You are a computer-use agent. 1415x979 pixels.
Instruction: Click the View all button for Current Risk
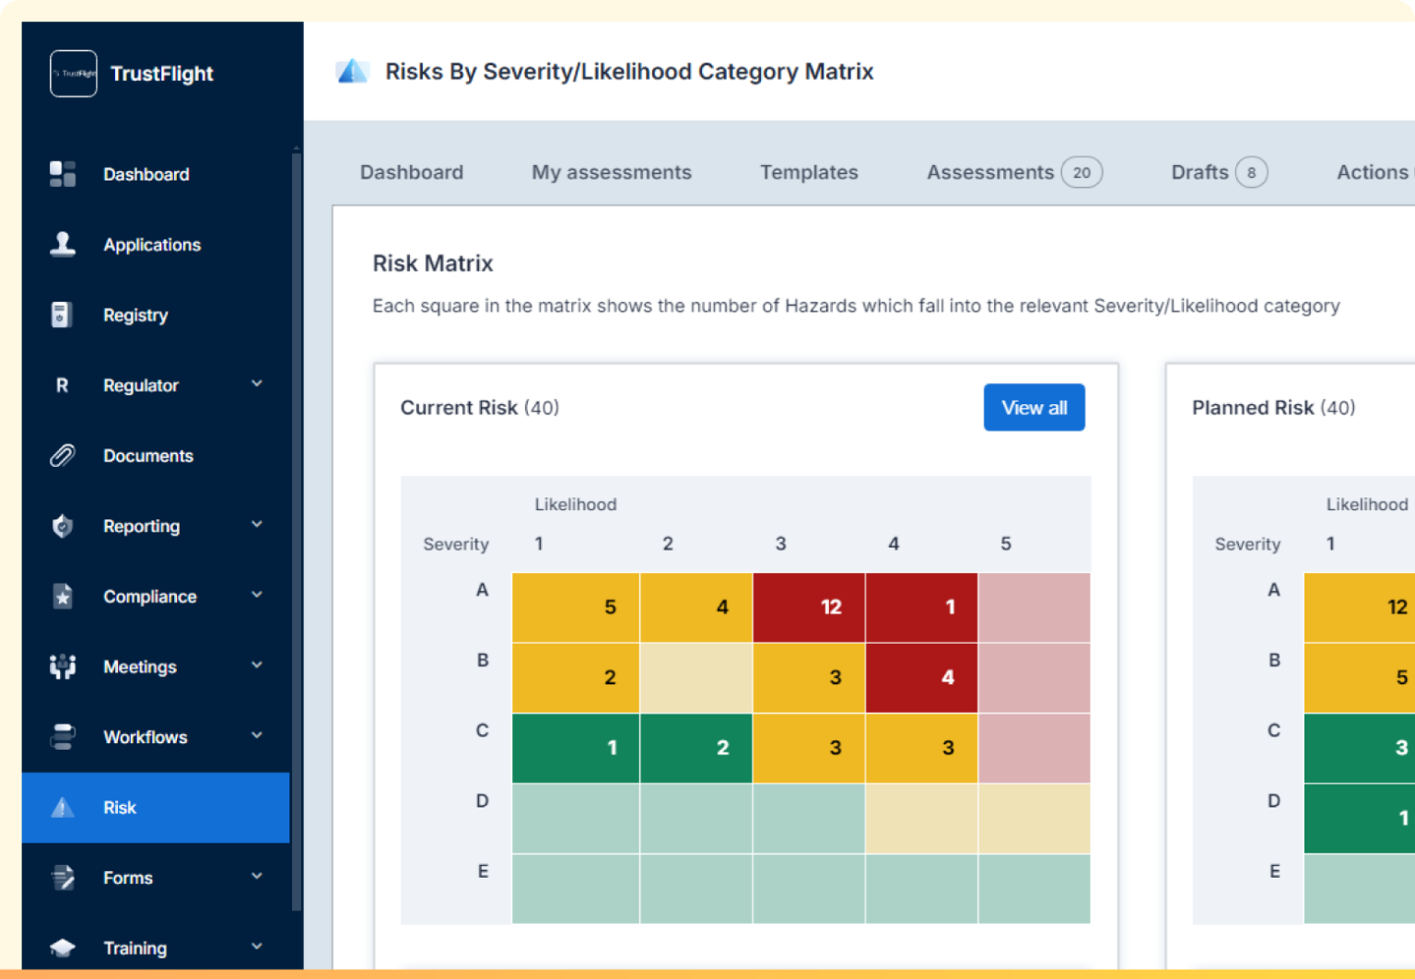click(1034, 407)
